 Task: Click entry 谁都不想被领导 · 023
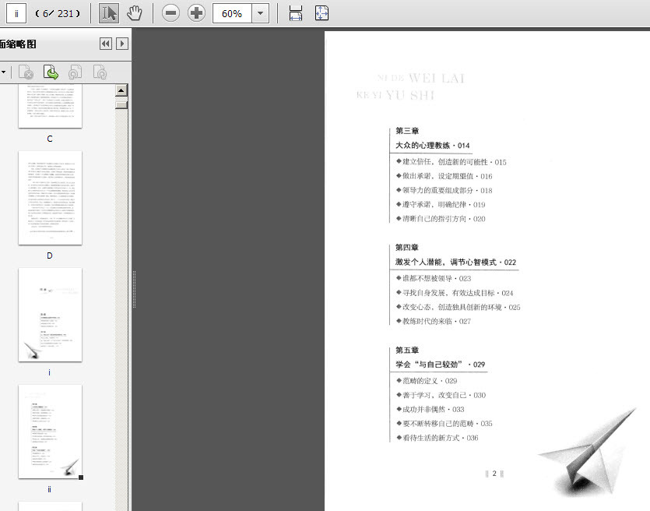coord(434,278)
